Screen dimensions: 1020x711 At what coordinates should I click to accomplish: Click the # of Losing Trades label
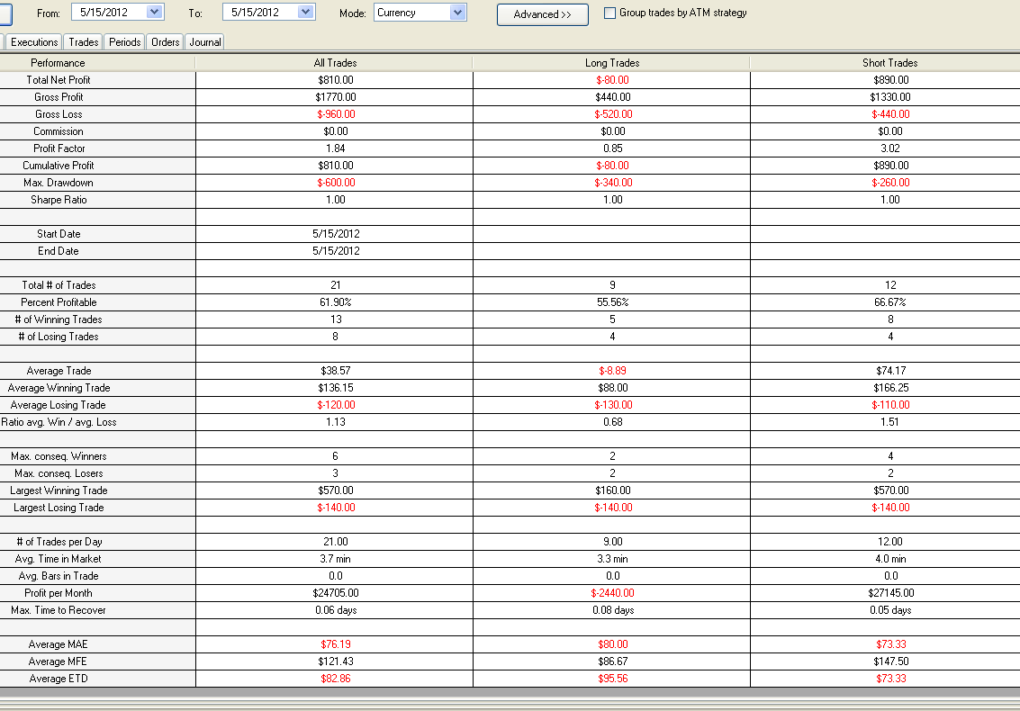[59, 337]
